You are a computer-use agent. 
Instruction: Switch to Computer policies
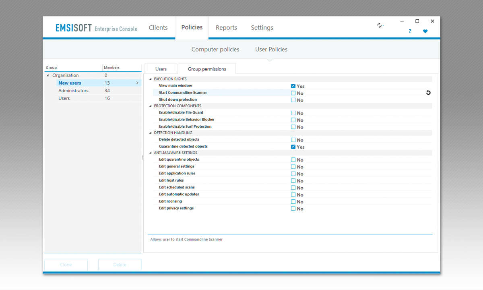point(215,49)
